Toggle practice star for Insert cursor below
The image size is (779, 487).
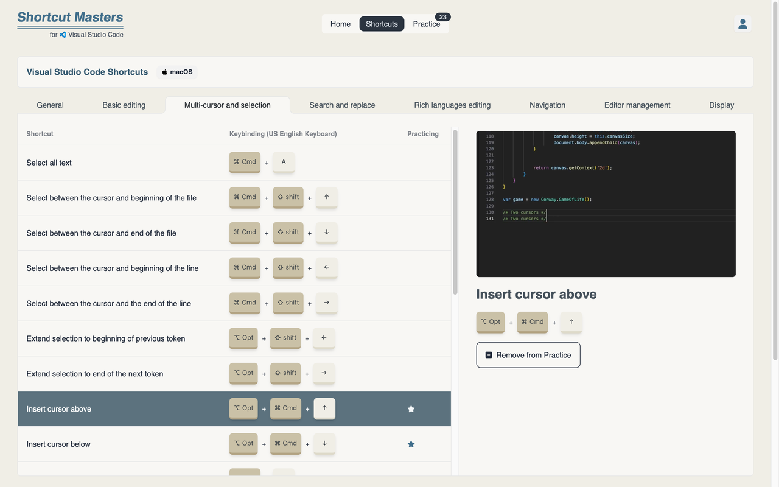coord(411,444)
